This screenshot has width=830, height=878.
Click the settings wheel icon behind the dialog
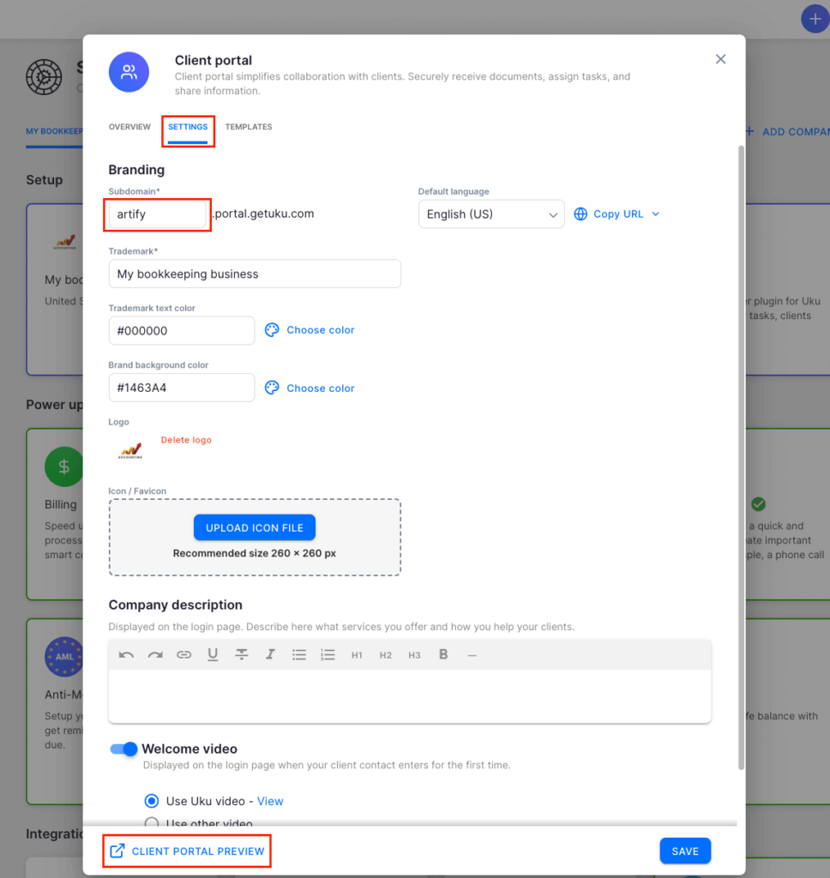(44, 76)
